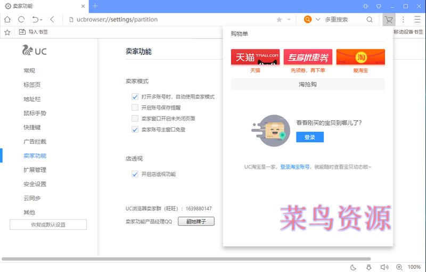
Task: Reload the page with refresh icon
Action: (21, 19)
